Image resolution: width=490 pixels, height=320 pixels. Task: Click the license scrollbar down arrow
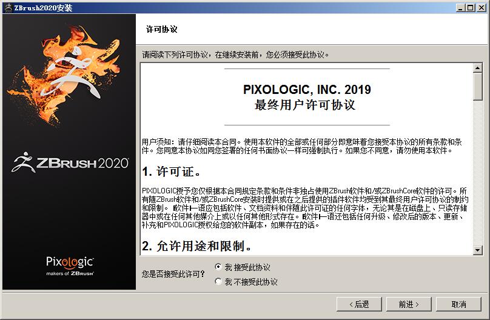tap(477, 250)
